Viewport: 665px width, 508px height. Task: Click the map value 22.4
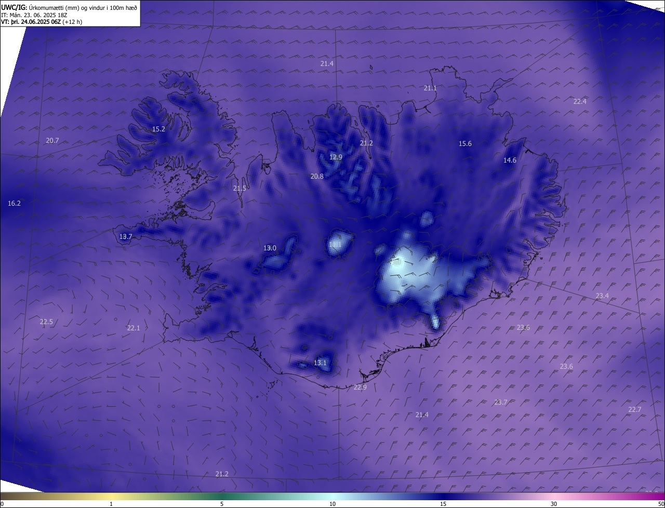coord(580,101)
